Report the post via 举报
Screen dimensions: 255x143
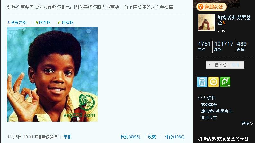(67, 137)
